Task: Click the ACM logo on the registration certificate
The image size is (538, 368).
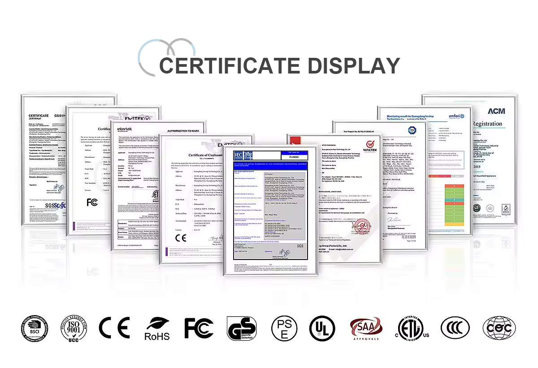Action: click(x=496, y=111)
